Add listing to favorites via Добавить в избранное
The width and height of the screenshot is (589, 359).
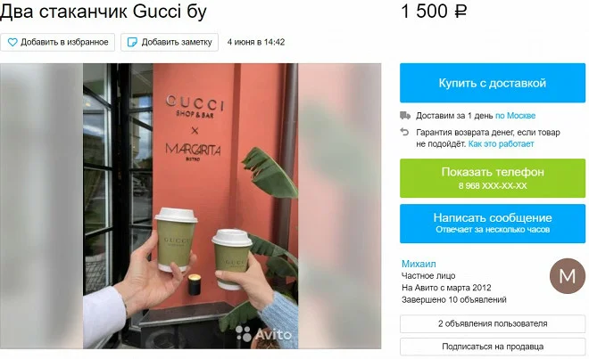pyautogui.click(x=57, y=43)
